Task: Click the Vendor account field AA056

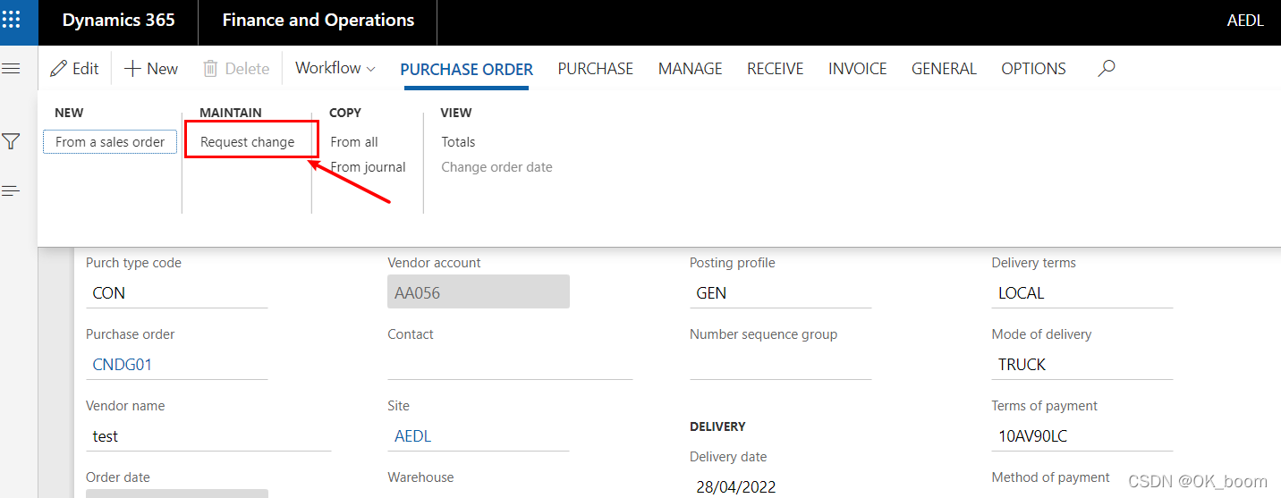Action: click(479, 292)
